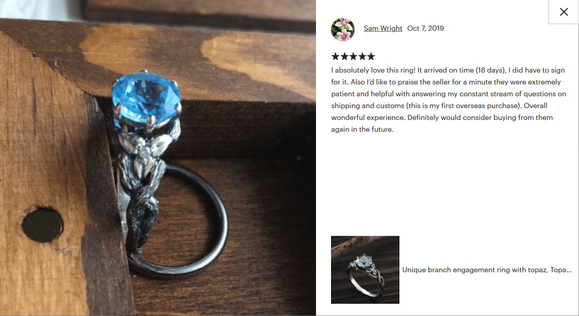Click the Oct 7, 2019 review date

click(426, 28)
